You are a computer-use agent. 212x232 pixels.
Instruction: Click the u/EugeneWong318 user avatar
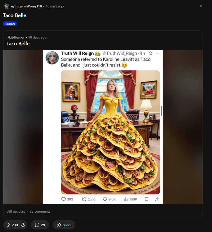(7, 6)
